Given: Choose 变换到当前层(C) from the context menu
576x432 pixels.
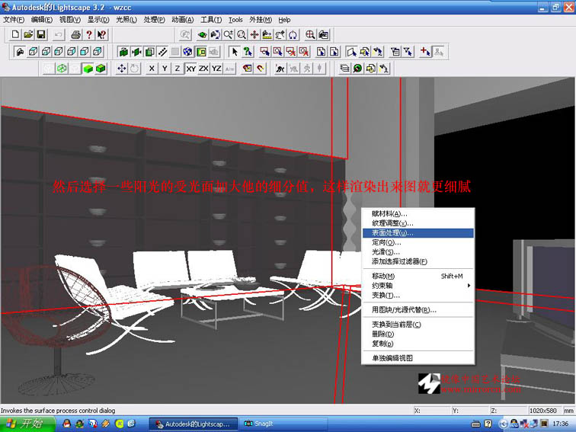Looking at the screenshot, I should [418, 325].
